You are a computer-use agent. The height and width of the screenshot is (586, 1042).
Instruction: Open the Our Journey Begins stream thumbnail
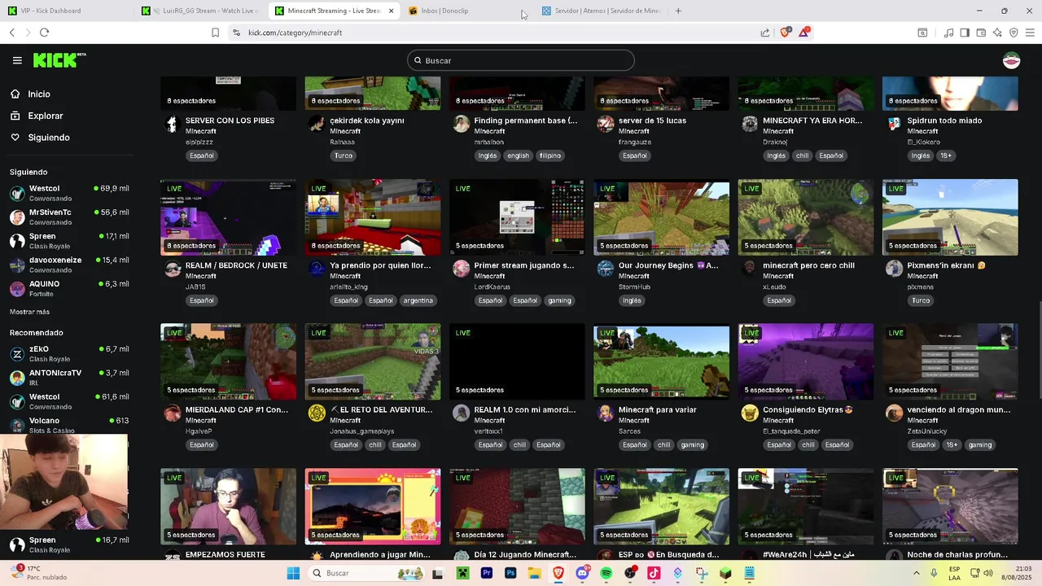pyautogui.click(x=661, y=217)
